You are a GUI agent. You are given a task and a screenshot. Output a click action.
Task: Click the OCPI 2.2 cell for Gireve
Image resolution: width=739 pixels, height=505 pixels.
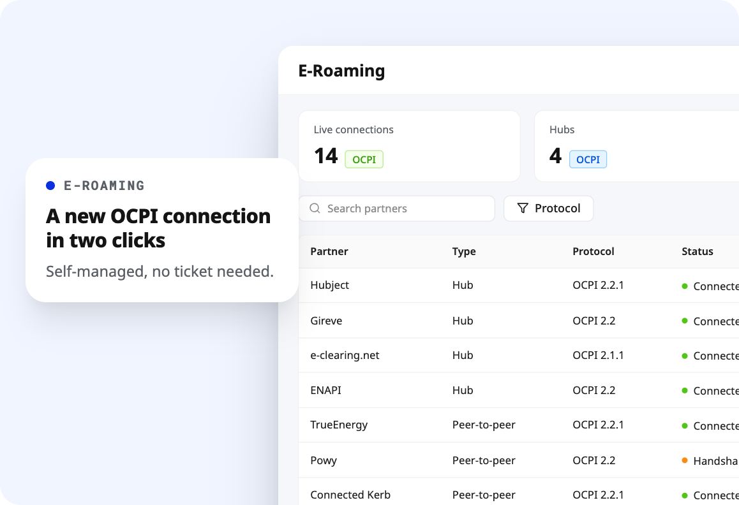(x=594, y=320)
